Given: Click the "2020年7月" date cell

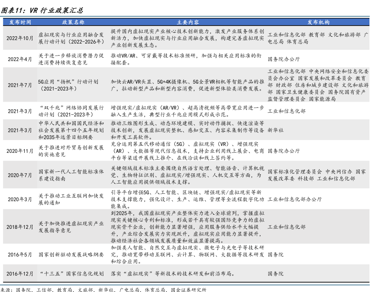Looking at the screenshot, I should tap(20, 175).
